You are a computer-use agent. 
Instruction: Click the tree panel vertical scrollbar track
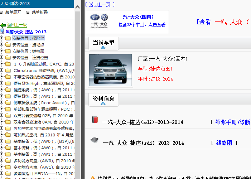pos(77,96)
